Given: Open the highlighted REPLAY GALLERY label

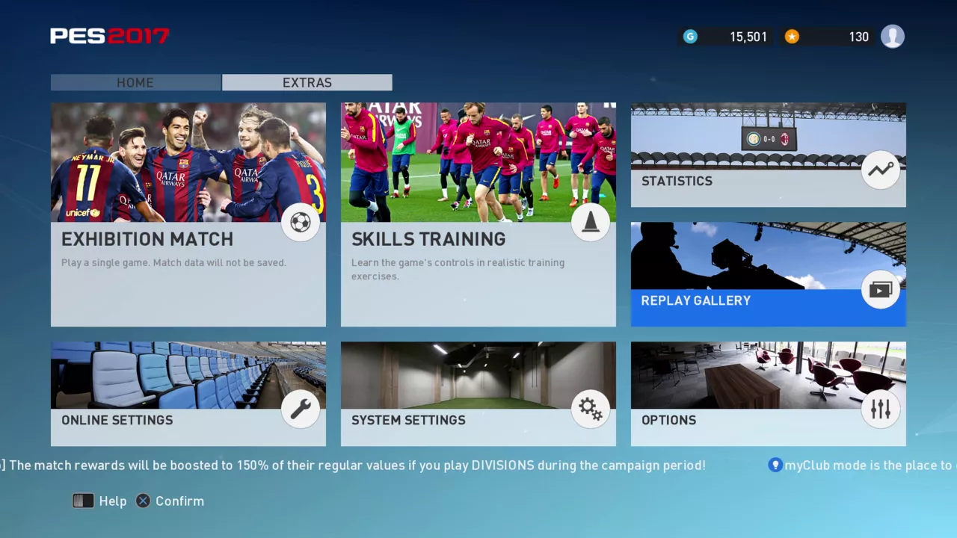Looking at the screenshot, I should [696, 300].
